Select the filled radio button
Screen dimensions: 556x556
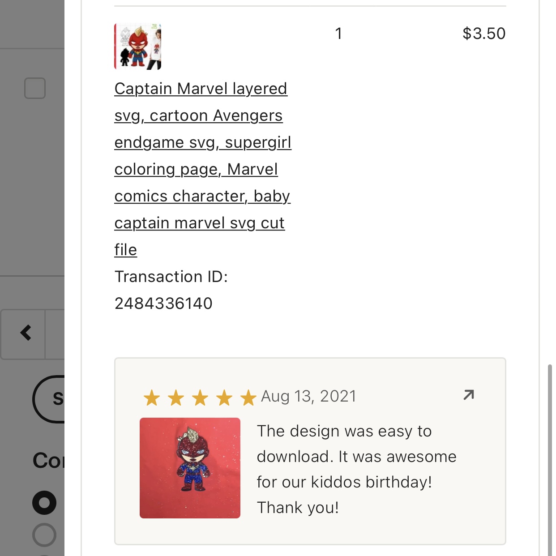44,503
